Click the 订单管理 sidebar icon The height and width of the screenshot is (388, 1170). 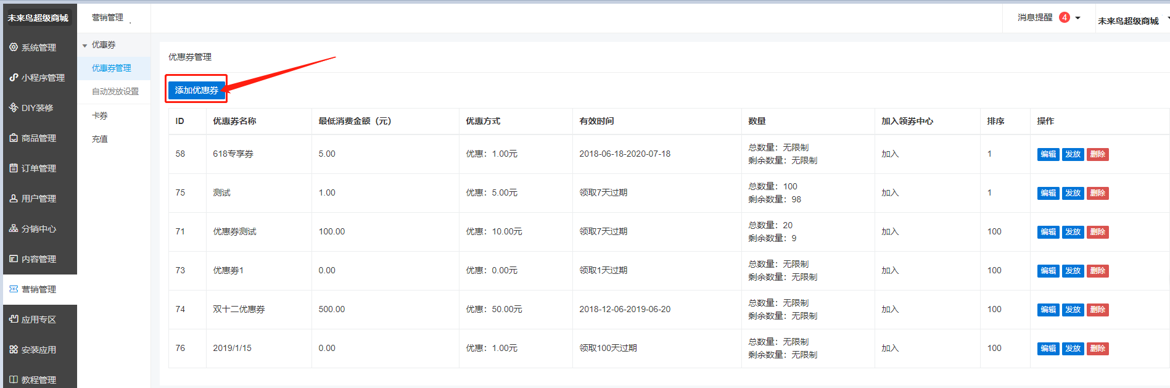click(x=14, y=168)
